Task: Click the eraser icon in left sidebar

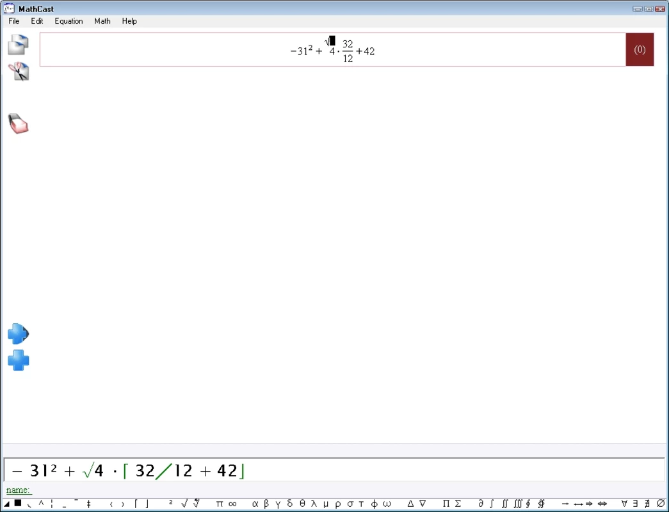Action: tap(19, 124)
